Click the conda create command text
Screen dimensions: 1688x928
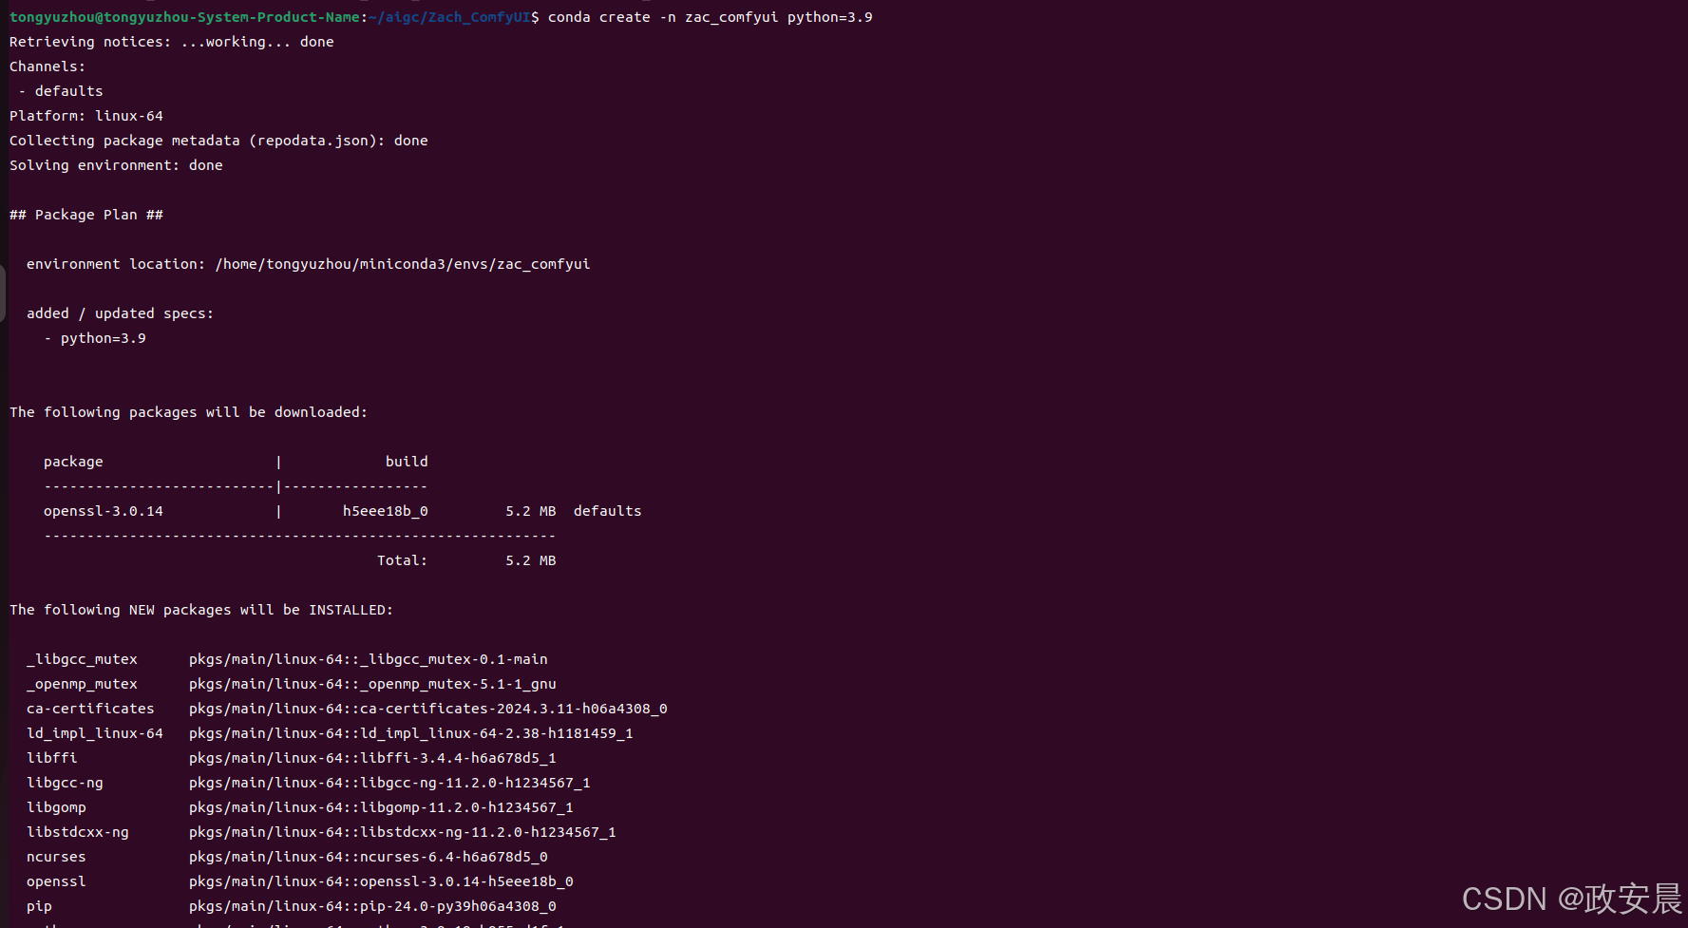tap(710, 17)
